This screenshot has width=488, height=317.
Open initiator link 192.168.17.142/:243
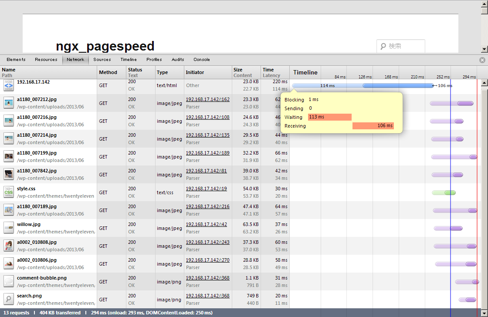207,242
